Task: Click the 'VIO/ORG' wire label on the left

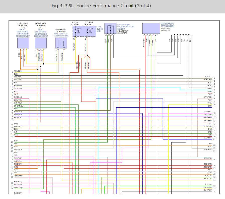Action: point(18,88)
